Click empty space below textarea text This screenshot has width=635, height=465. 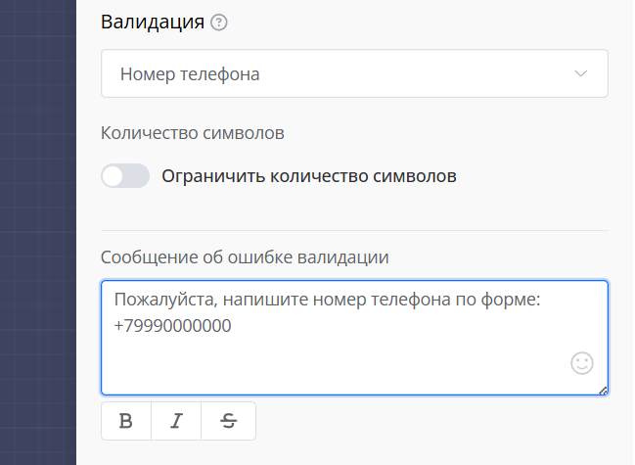(333, 367)
